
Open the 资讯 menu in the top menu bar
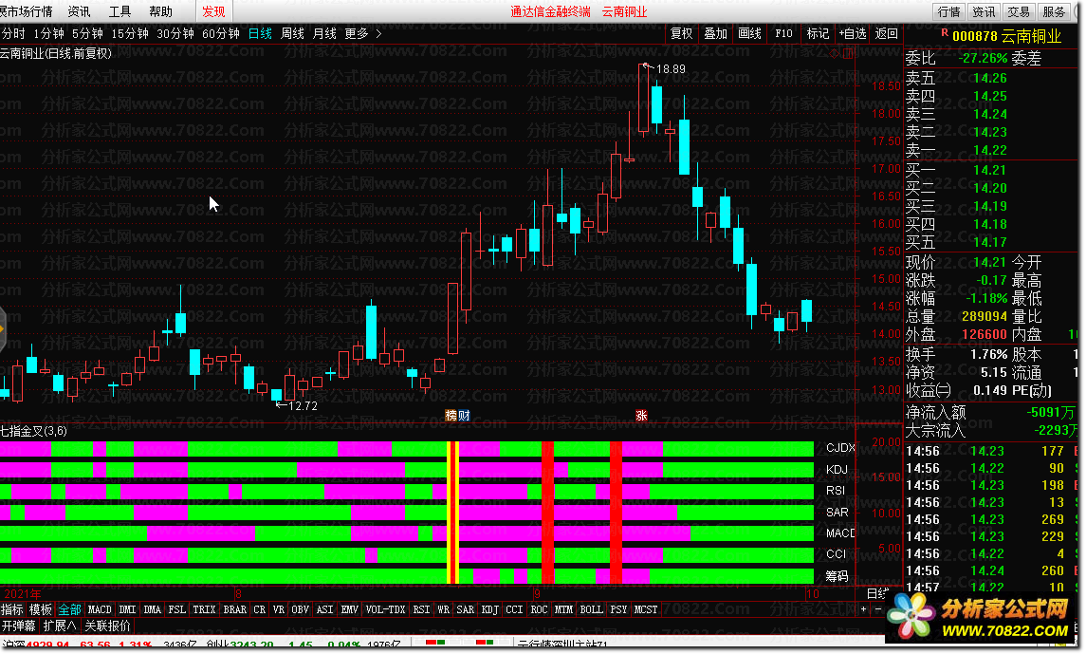[79, 11]
